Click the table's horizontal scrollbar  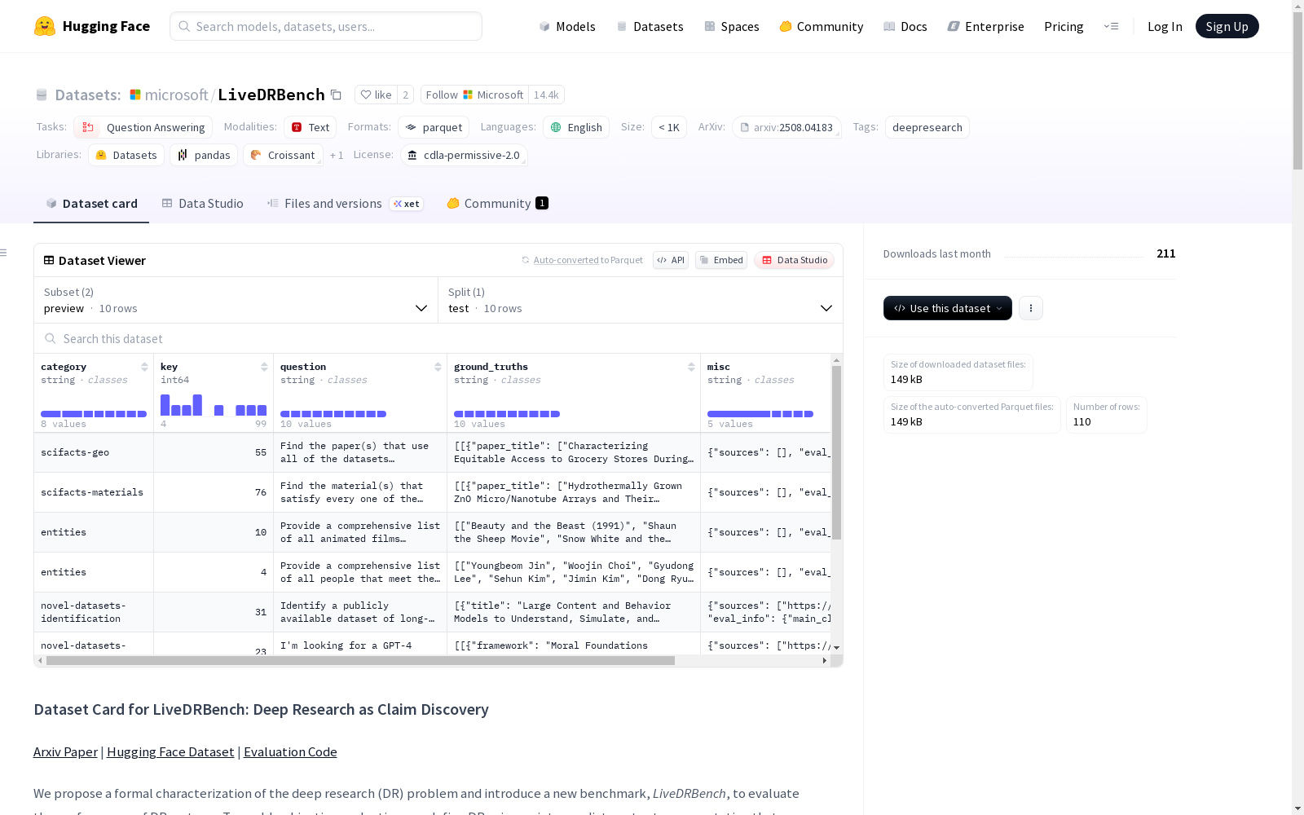360,660
